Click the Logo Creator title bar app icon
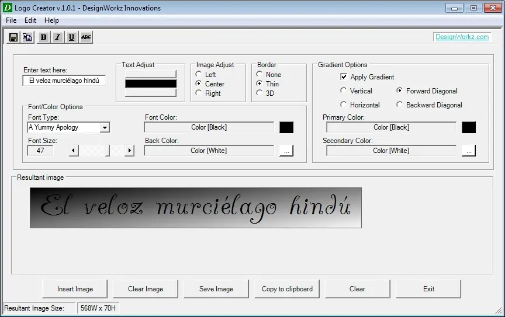The width and height of the screenshot is (505, 317). pyautogui.click(x=7, y=8)
